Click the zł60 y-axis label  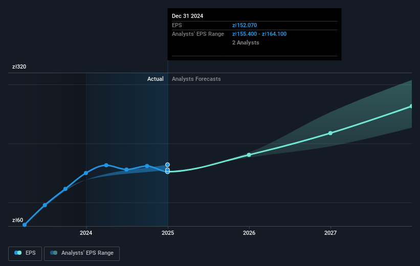click(18, 220)
